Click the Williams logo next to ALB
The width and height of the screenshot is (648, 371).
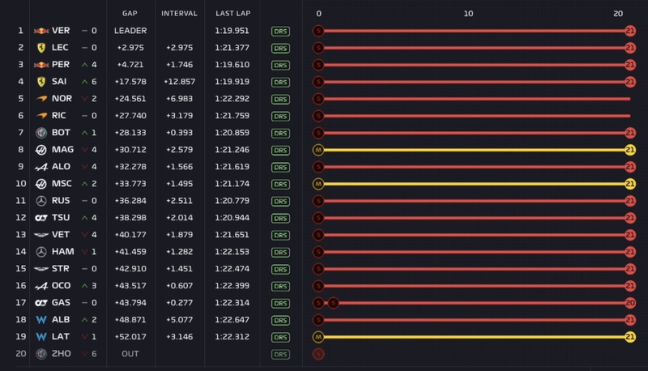tap(41, 320)
